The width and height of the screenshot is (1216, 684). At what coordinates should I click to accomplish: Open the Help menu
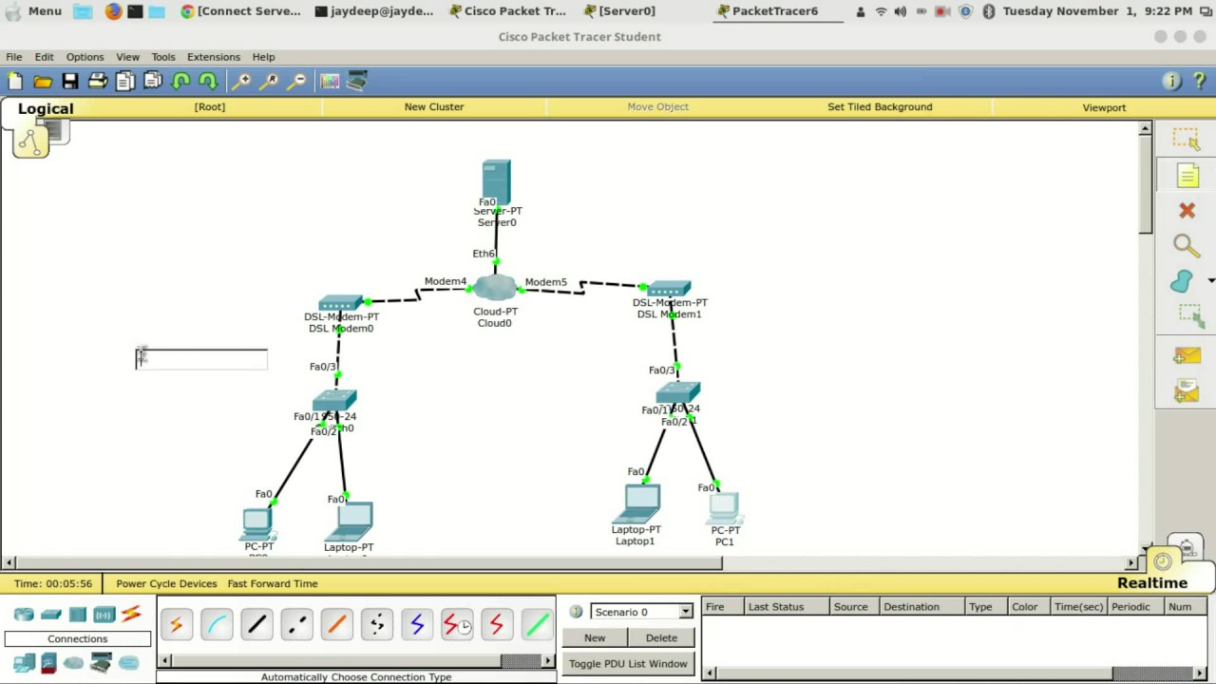263,57
